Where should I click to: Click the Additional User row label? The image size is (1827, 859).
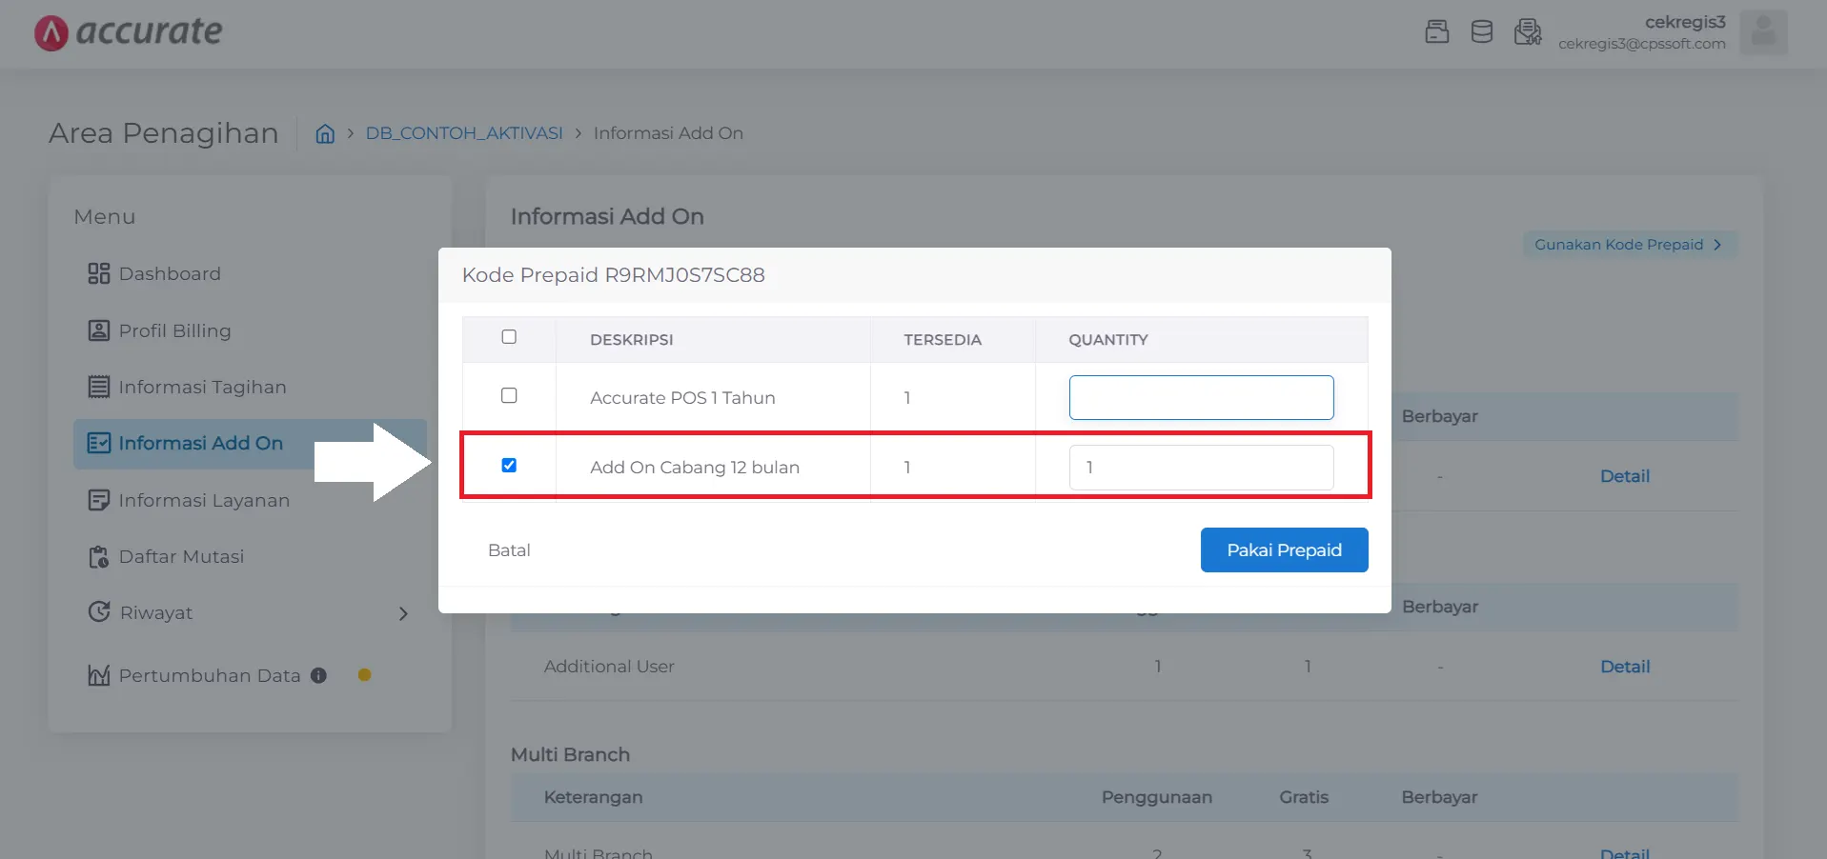pos(609,667)
